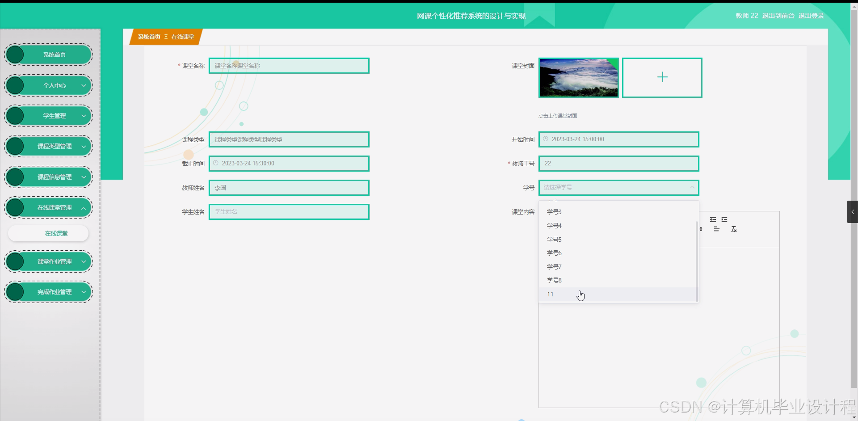Click the collapse arrow tab on the right edge

pyautogui.click(x=853, y=212)
